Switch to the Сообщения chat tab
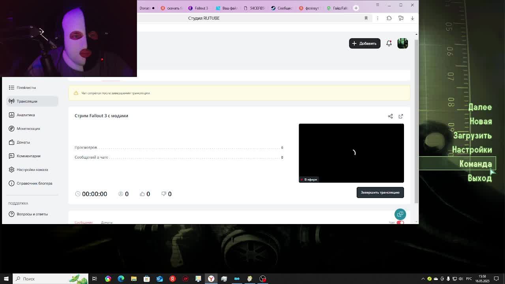The width and height of the screenshot is (505, 284). [x=84, y=222]
